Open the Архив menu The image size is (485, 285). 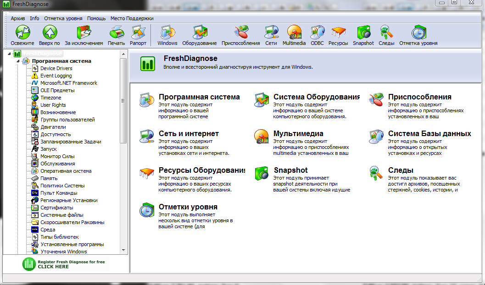18,18
